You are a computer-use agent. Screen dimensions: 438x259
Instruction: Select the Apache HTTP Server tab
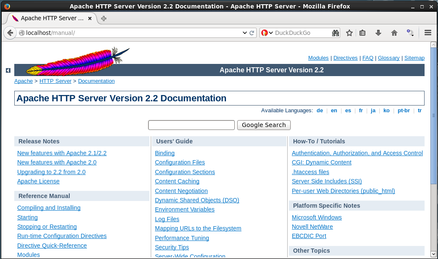click(x=51, y=18)
